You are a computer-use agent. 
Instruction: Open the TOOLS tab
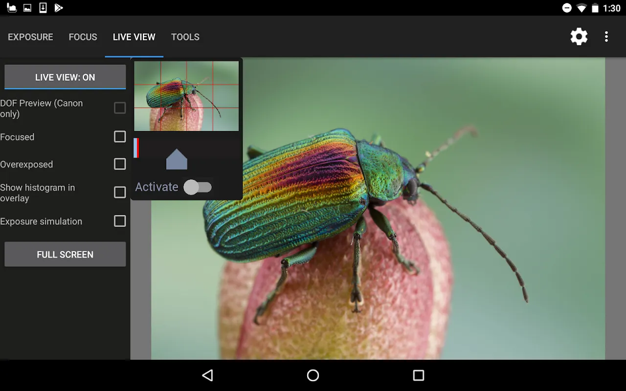[x=185, y=37]
